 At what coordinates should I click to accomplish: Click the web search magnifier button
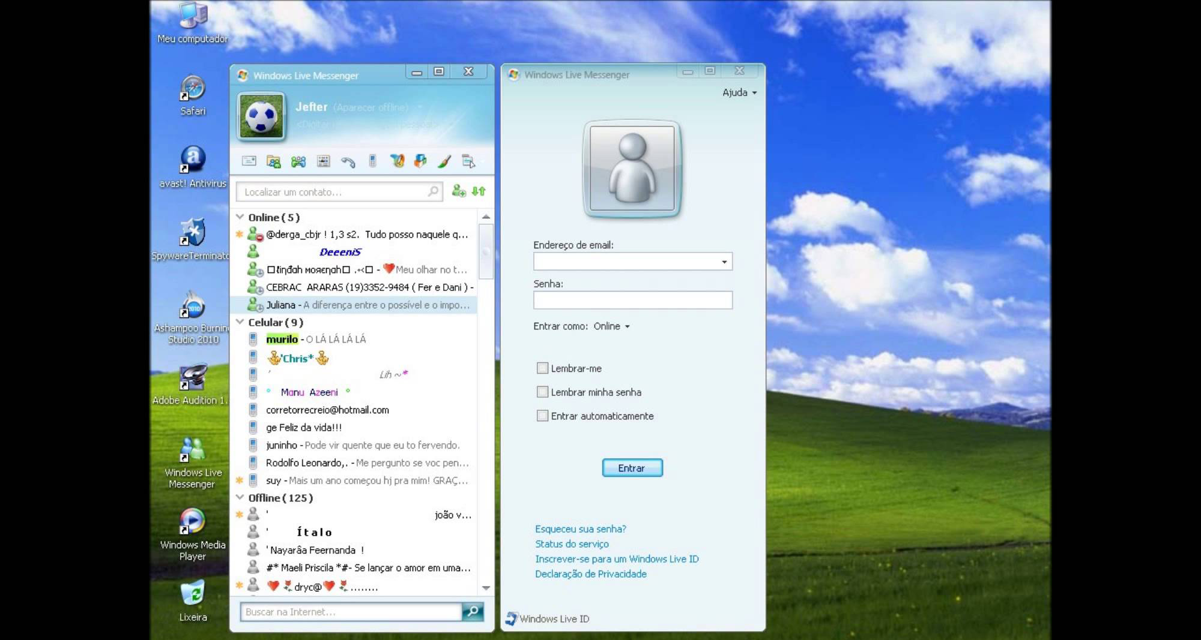click(473, 611)
